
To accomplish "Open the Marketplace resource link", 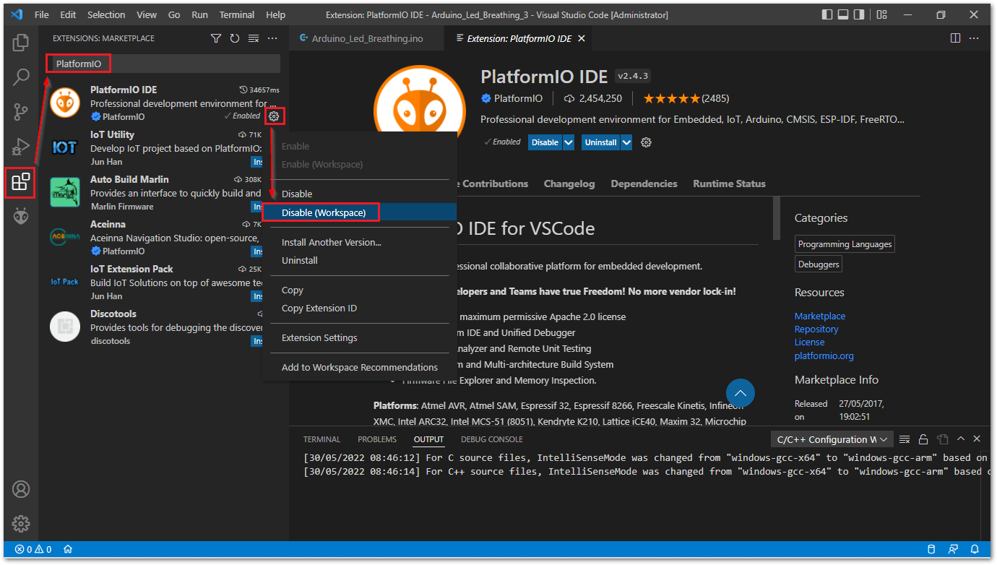I will (820, 316).
